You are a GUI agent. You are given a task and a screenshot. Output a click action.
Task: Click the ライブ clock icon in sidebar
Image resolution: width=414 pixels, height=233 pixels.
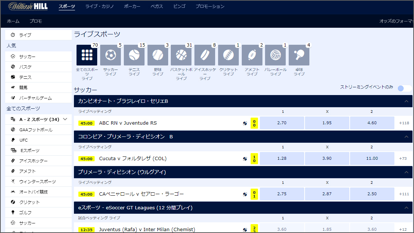[13, 35]
